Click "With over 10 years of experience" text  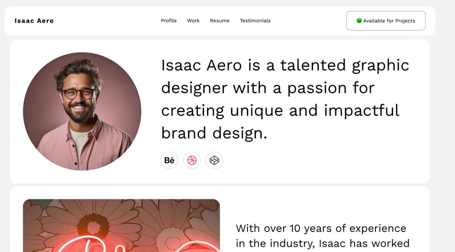pos(321,228)
